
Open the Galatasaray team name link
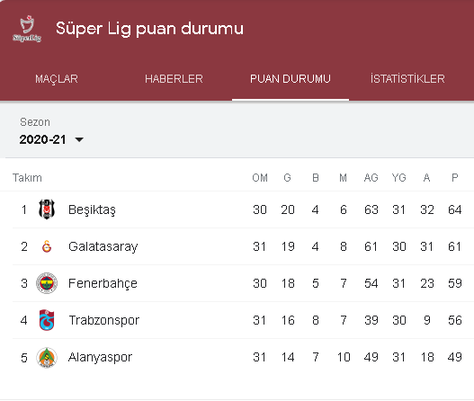(103, 246)
